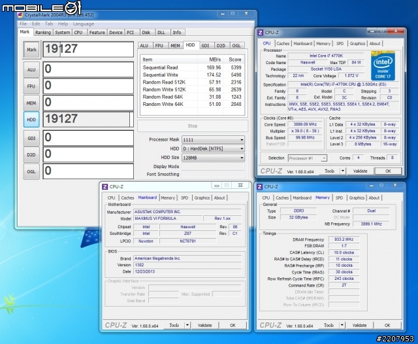Click the Display Mode field
The image size is (418, 344).
pyautogui.click(x=213, y=167)
